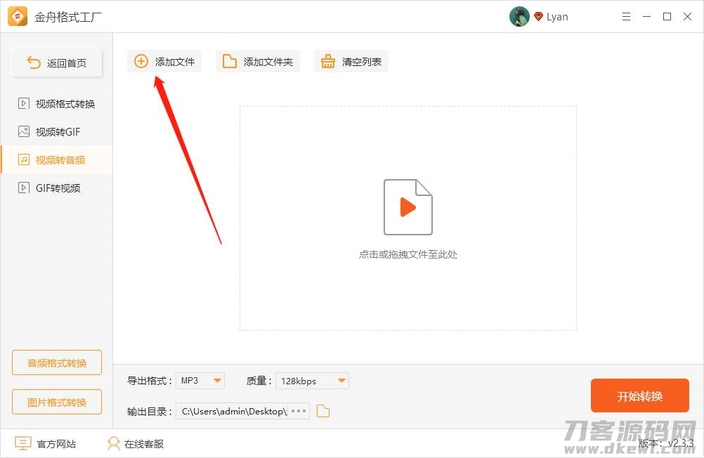Screen dimensions: 704x458
Task: Open the hamburger menu at top right
Action: pos(626,16)
